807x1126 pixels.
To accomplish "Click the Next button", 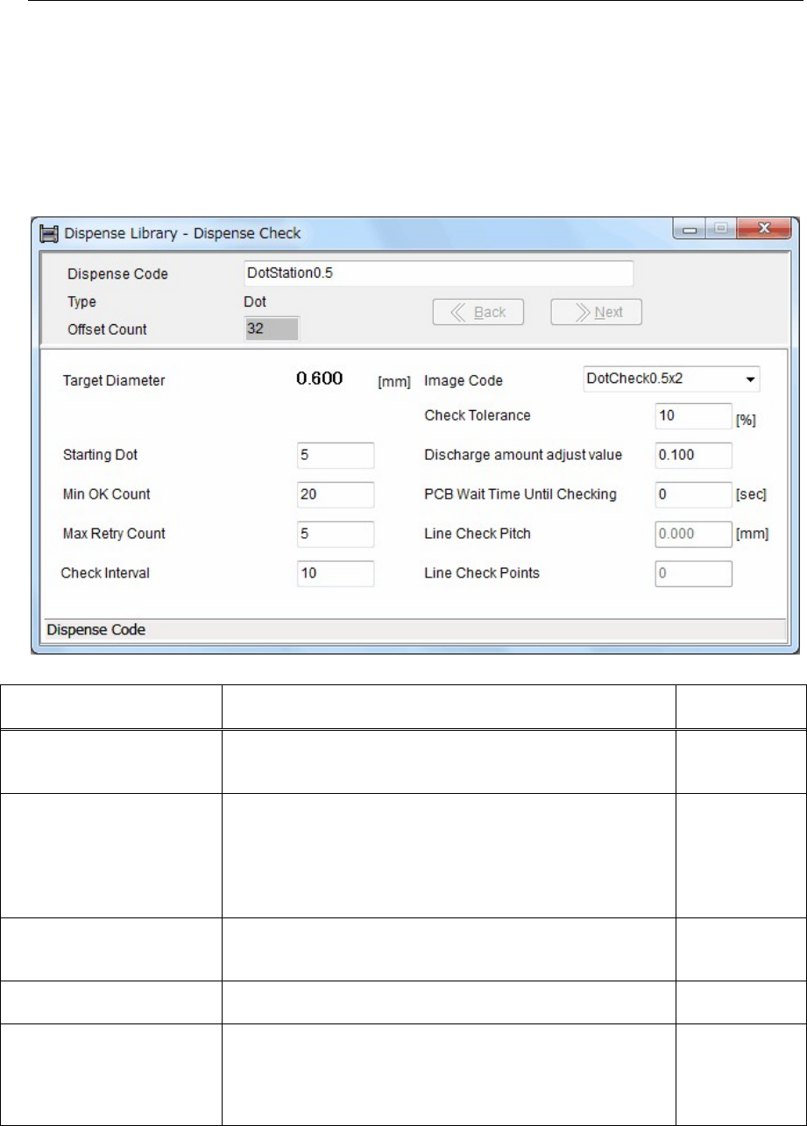I will 596,312.
